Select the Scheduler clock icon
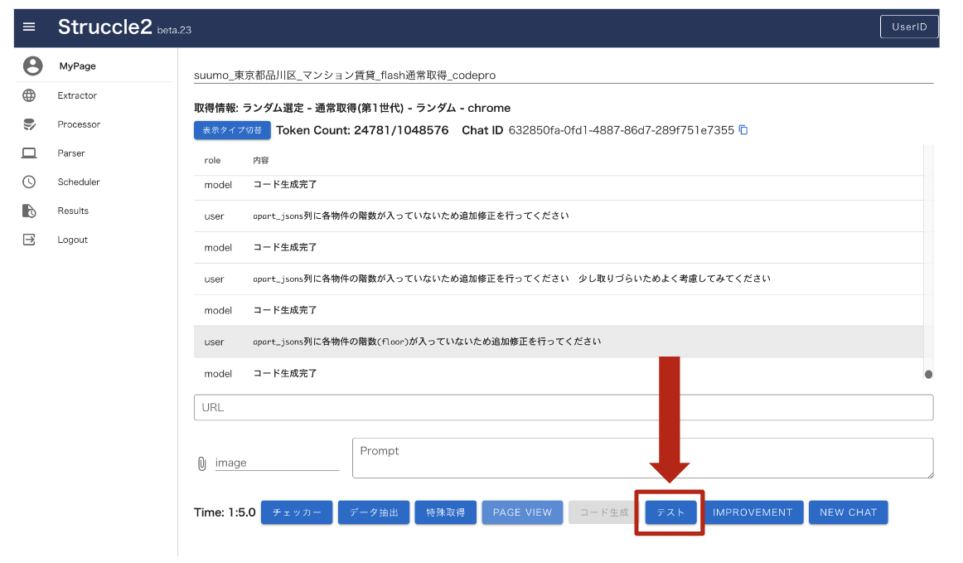 tap(29, 182)
